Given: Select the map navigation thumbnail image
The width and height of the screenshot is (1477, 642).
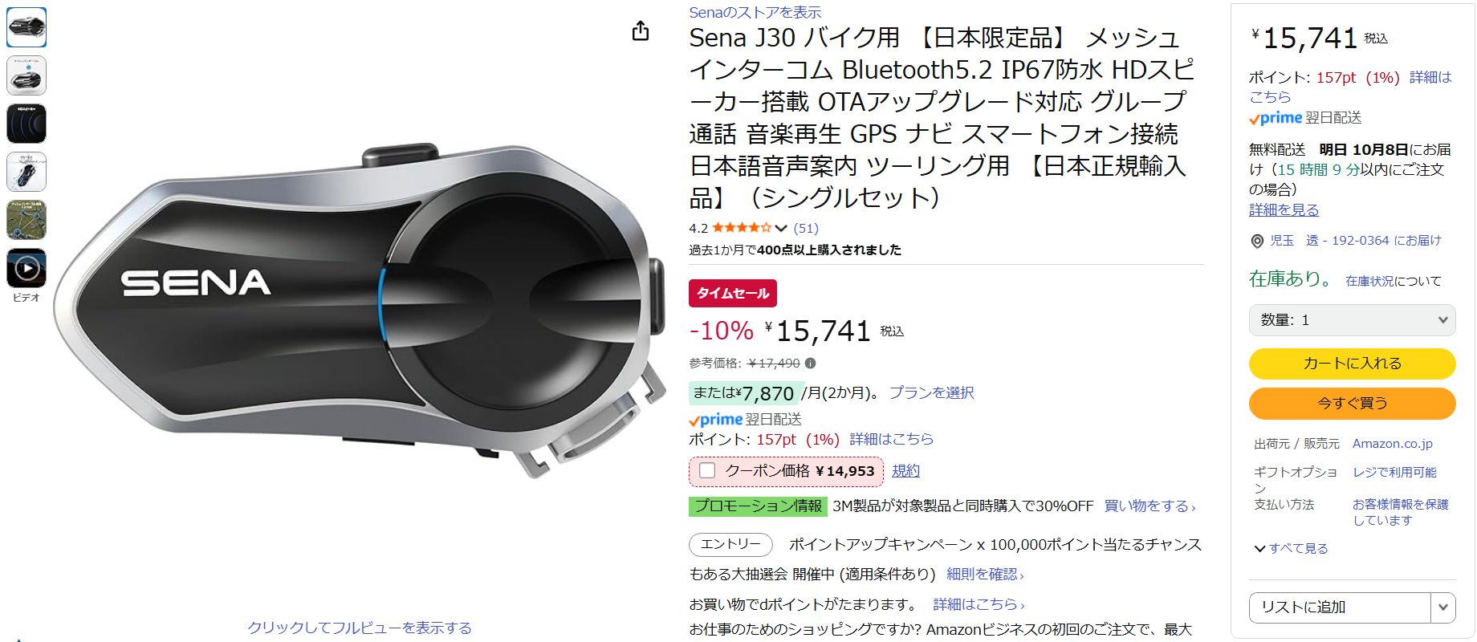Looking at the screenshot, I should (x=26, y=220).
